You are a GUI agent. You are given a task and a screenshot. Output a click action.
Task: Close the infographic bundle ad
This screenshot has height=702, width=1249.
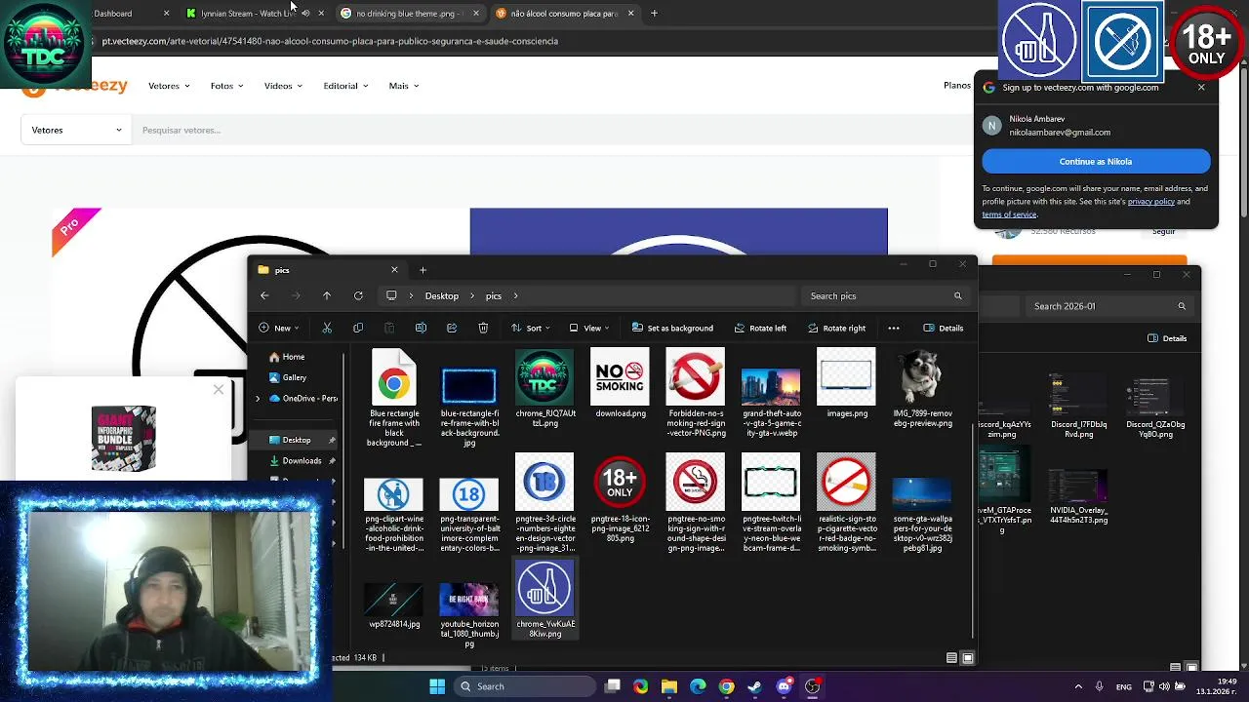point(218,390)
